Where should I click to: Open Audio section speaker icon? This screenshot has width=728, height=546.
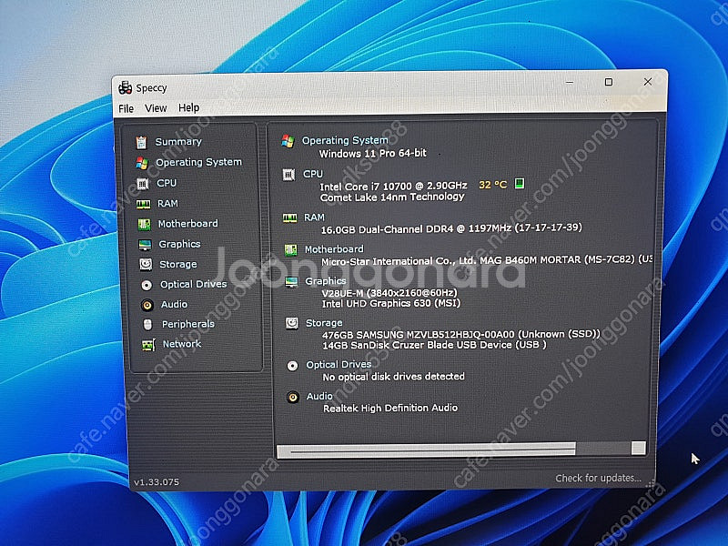[147, 304]
